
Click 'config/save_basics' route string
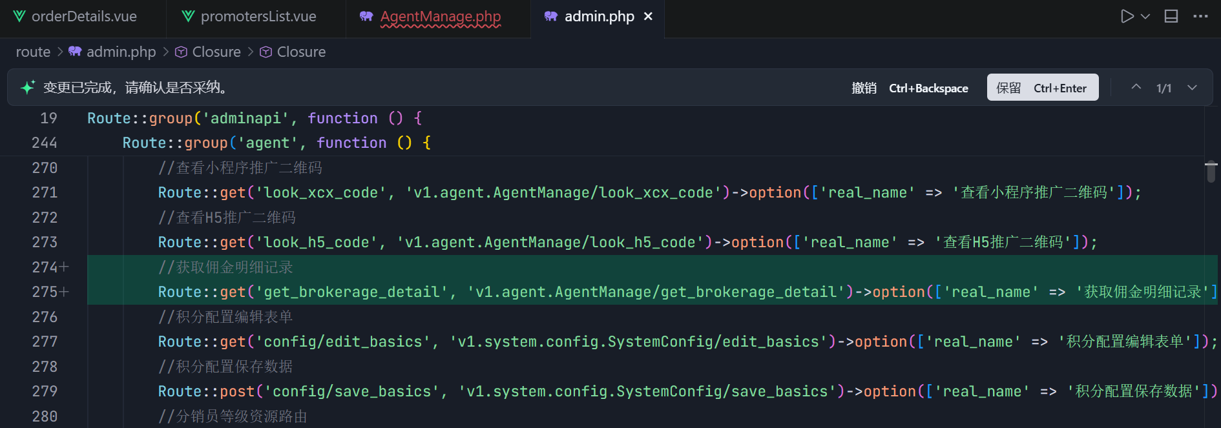352,391
